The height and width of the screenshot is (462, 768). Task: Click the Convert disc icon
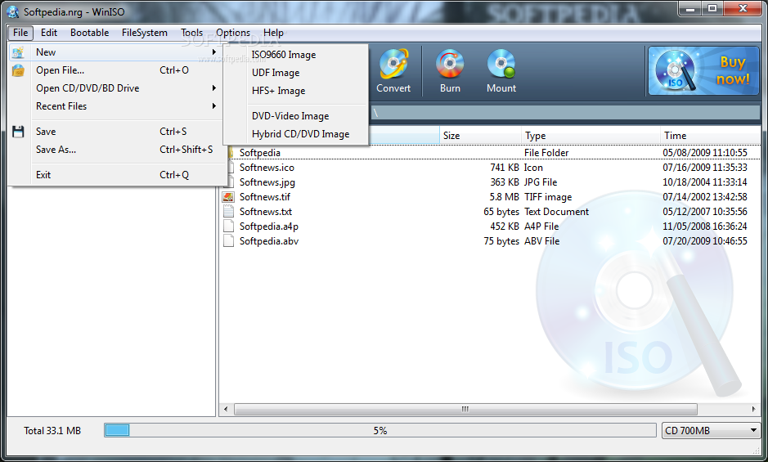(x=393, y=64)
